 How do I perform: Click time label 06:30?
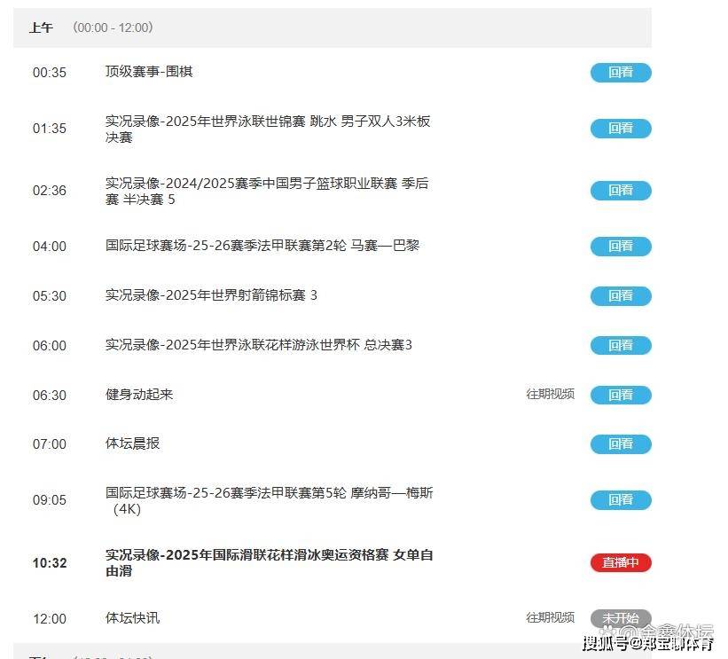(50, 396)
